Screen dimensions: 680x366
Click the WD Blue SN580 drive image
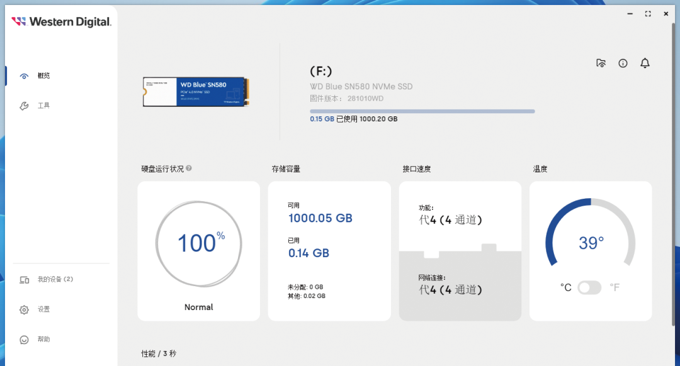coord(195,91)
